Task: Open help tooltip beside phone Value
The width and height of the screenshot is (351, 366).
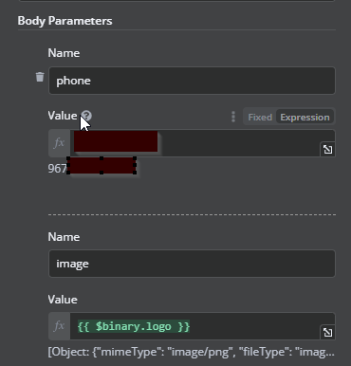Action: [86, 116]
